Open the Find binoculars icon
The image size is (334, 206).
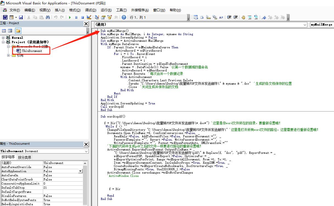[48, 17]
